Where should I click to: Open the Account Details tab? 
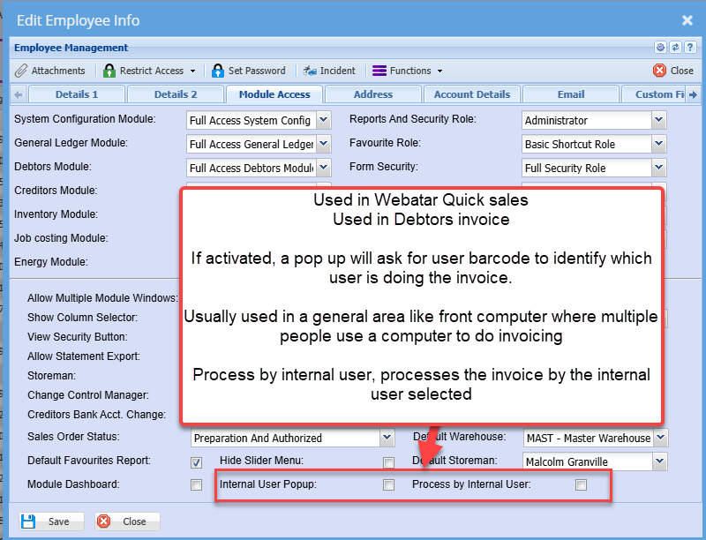click(x=472, y=94)
